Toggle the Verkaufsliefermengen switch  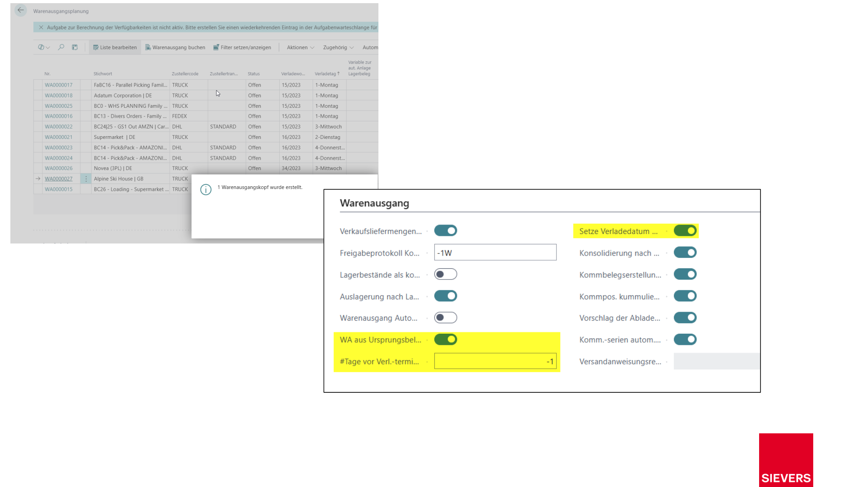[446, 231]
